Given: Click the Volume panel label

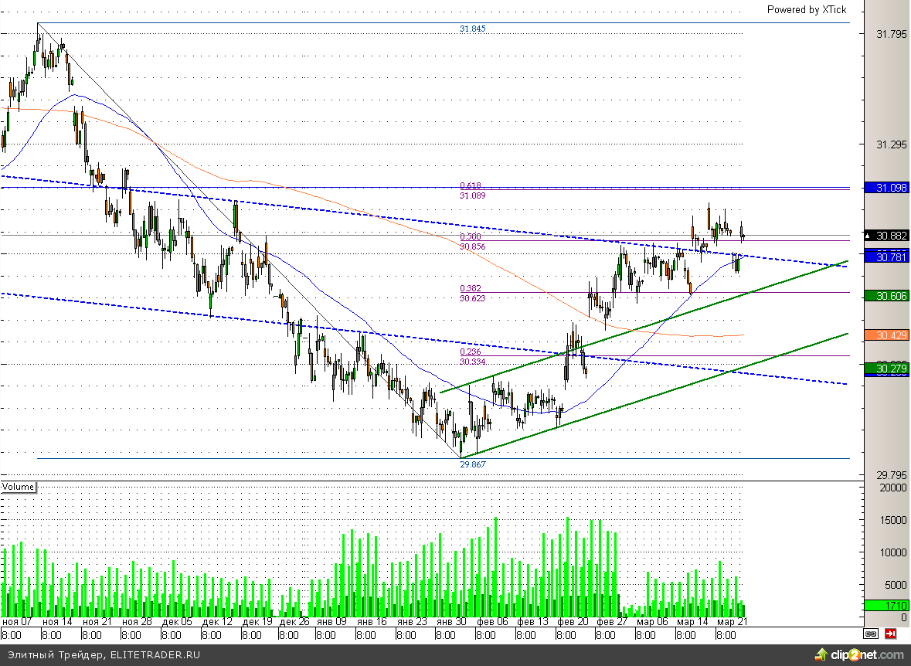Looking at the screenshot, I should point(19,487).
